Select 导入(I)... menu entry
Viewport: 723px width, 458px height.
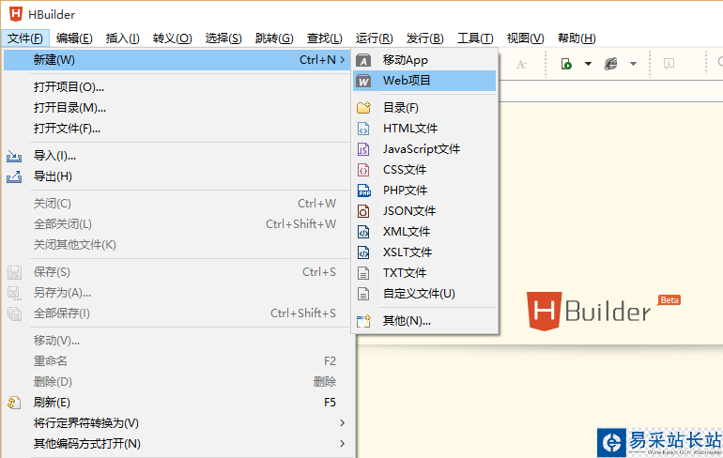[177, 156]
